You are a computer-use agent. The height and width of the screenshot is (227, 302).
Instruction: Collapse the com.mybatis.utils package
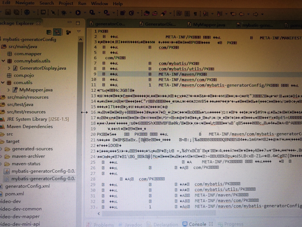point(3,61)
